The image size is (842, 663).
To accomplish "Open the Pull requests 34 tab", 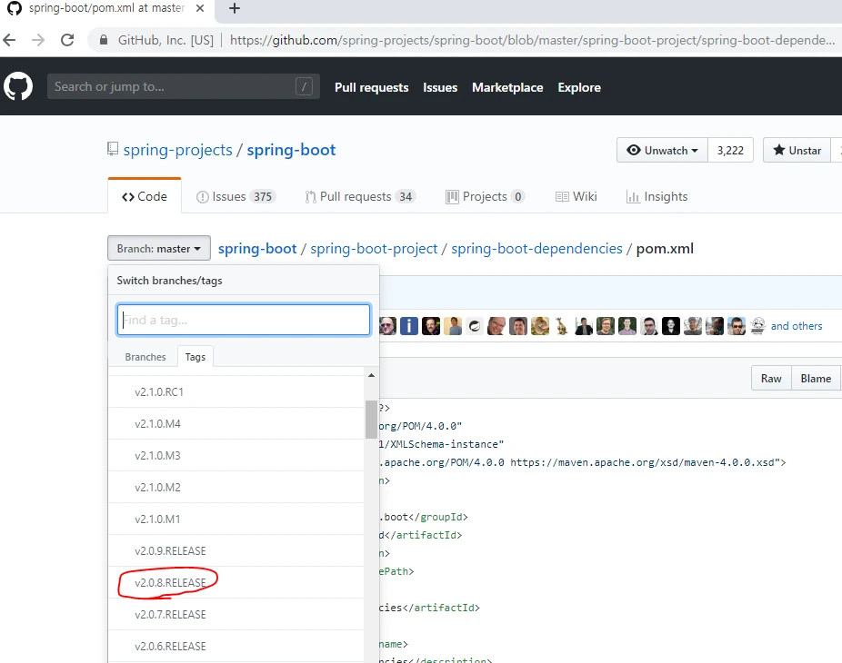I will 360,196.
